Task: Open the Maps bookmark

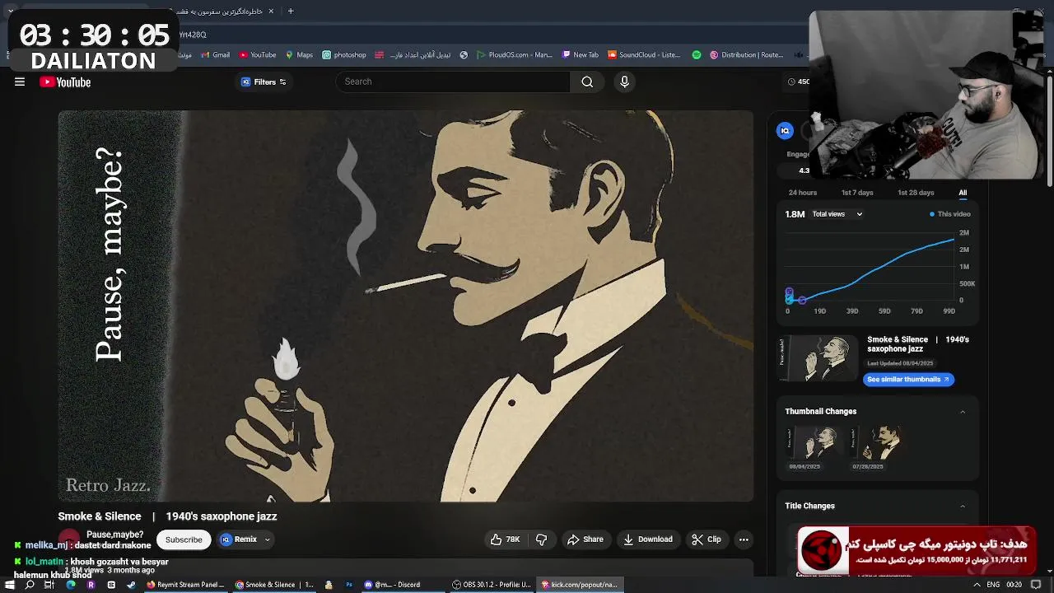Action: [x=299, y=55]
